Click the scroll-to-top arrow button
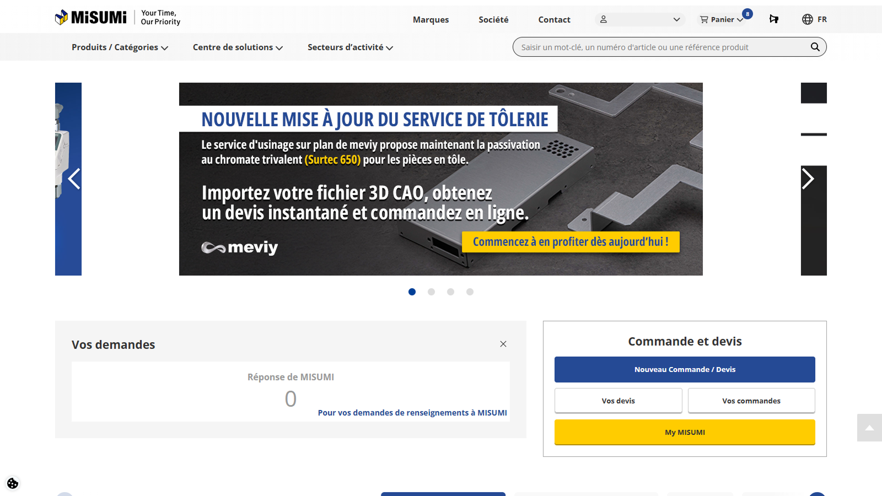The image size is (882, 496). [x=869, y=428]
